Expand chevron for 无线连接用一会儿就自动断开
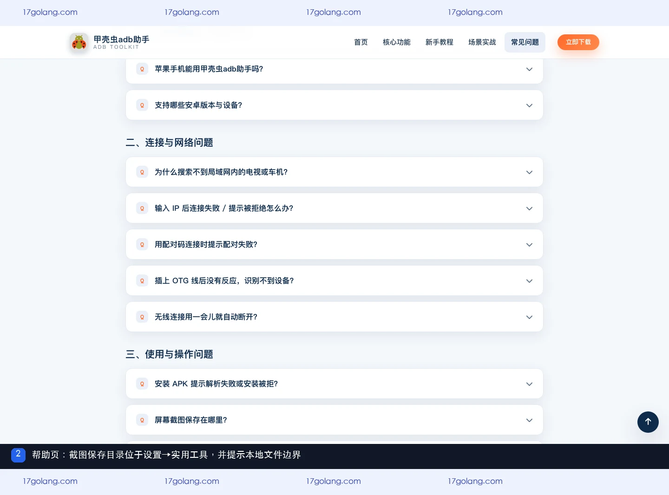The width and height of the screenshot is (669, 495). pos(529,317)
